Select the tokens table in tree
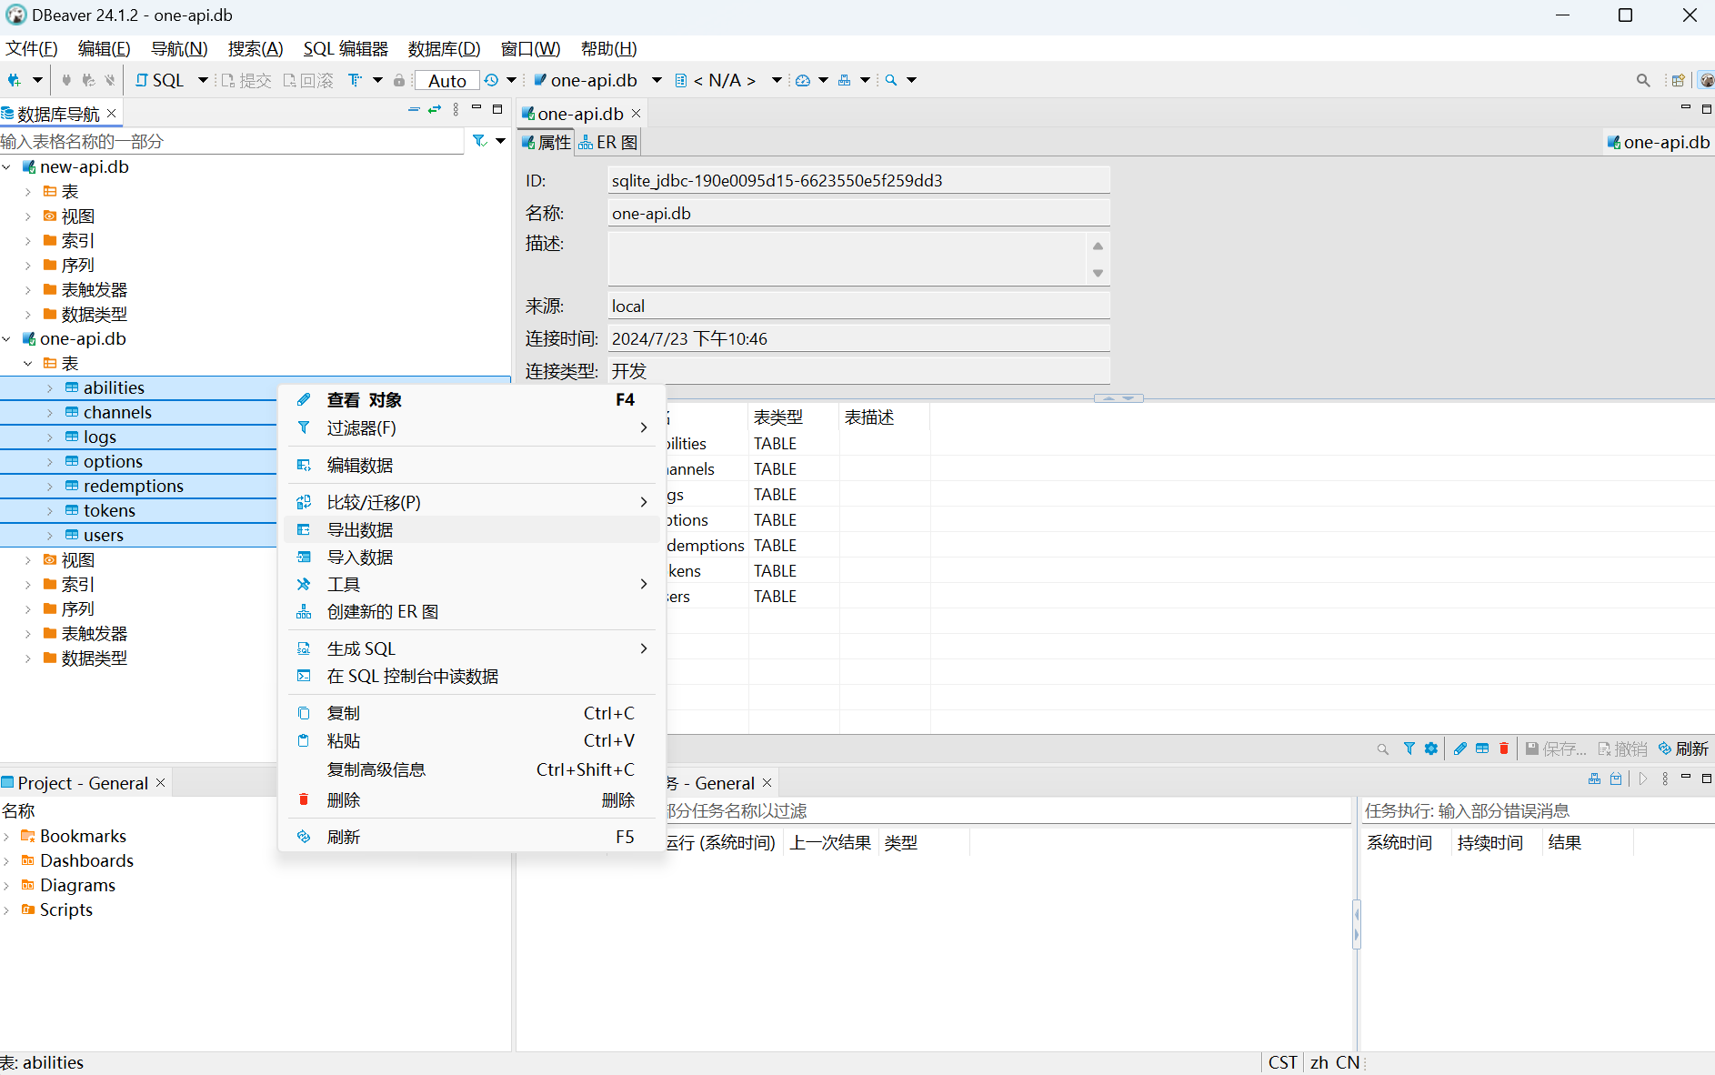The width and height of the screenshot is (1715, 1075). click(109, 511)
